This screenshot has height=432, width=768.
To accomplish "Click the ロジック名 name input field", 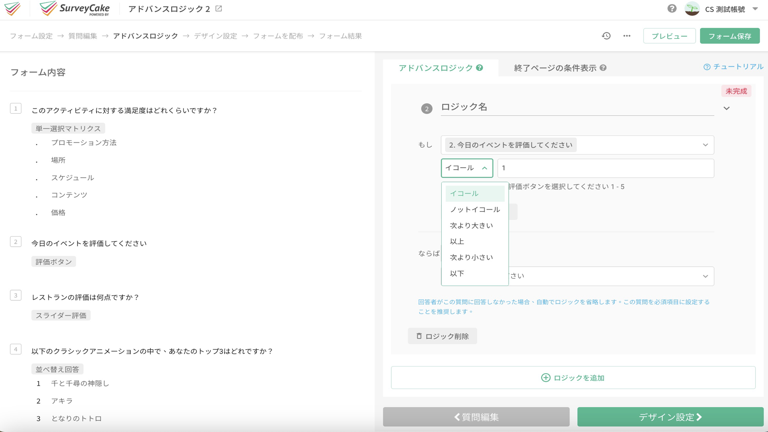I will (x=577, y=107).
